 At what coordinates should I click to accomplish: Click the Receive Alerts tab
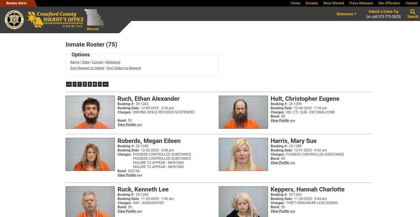click(16, 3)
